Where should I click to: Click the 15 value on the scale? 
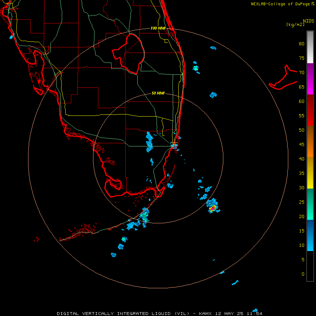click(x=302, y=231)
